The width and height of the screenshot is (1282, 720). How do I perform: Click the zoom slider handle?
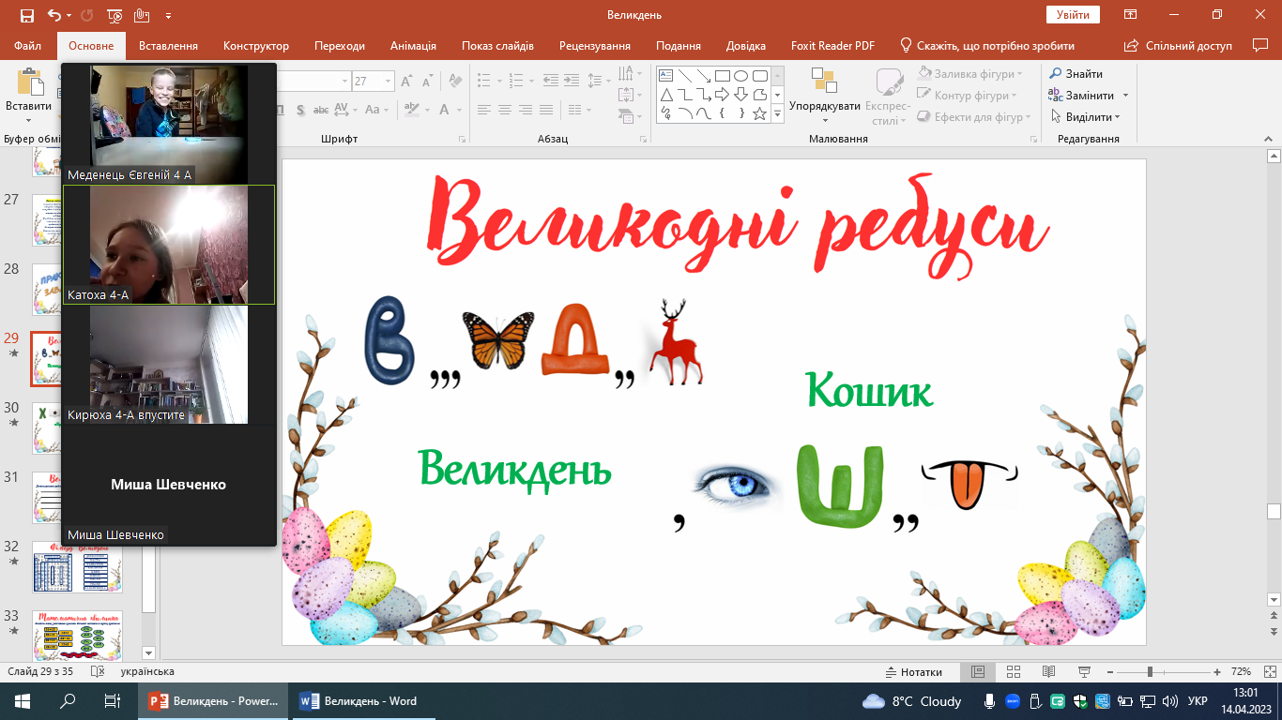(1150, 672)
